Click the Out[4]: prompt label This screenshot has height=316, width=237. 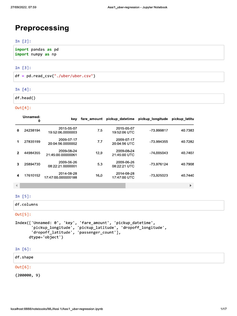23,108
